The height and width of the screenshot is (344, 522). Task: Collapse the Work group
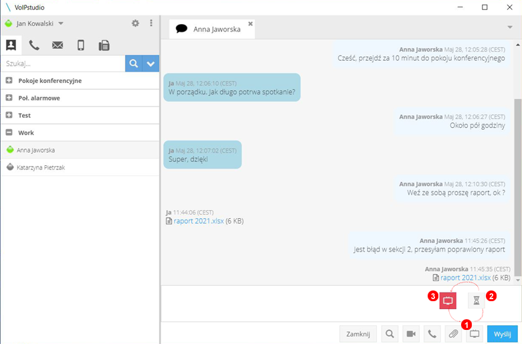coord(9,133)
